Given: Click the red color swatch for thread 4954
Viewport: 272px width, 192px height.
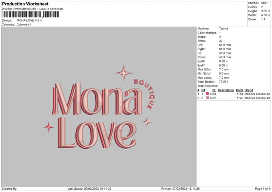Looking at the screenshot, I should tap(208, 94).
